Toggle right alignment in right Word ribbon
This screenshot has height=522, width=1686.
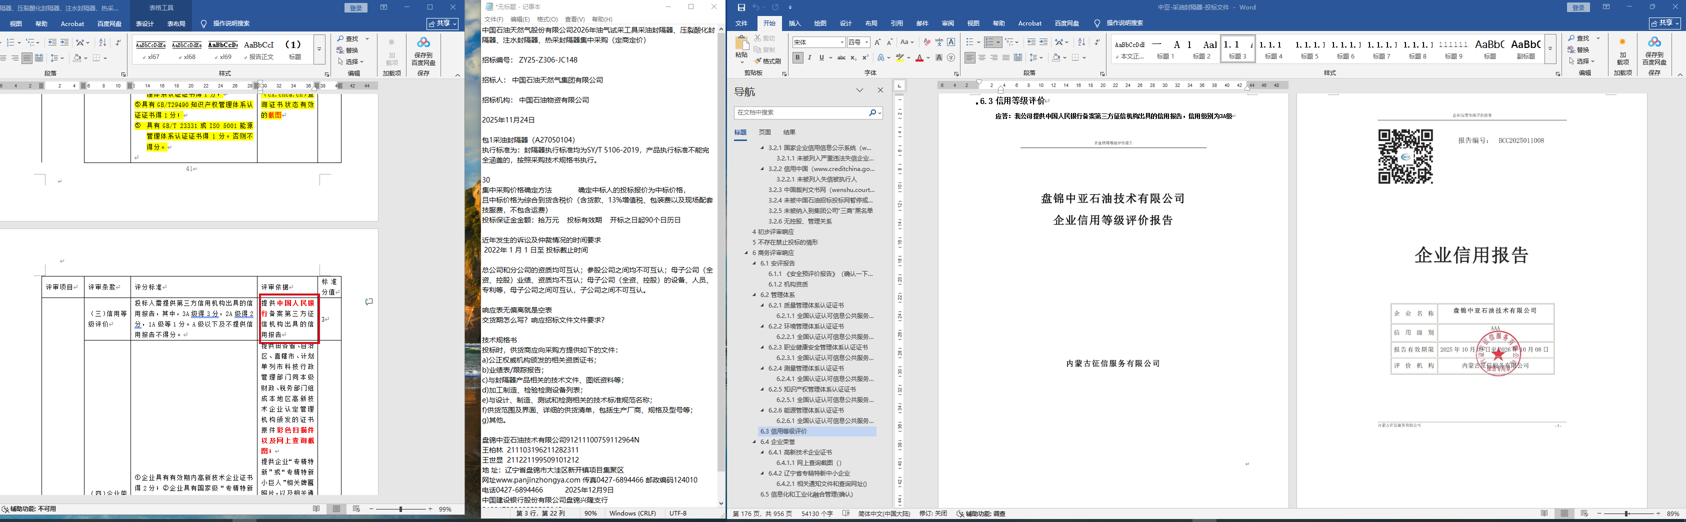993,57
